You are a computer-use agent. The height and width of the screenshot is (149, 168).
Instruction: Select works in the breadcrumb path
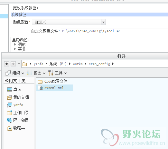point(78,64)
